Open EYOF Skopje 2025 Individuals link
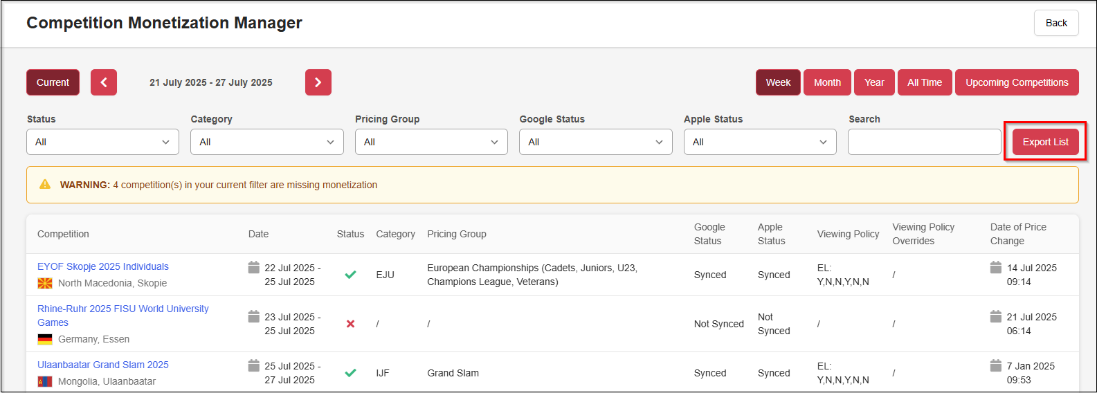1097x393 pixels. [103, 266]
